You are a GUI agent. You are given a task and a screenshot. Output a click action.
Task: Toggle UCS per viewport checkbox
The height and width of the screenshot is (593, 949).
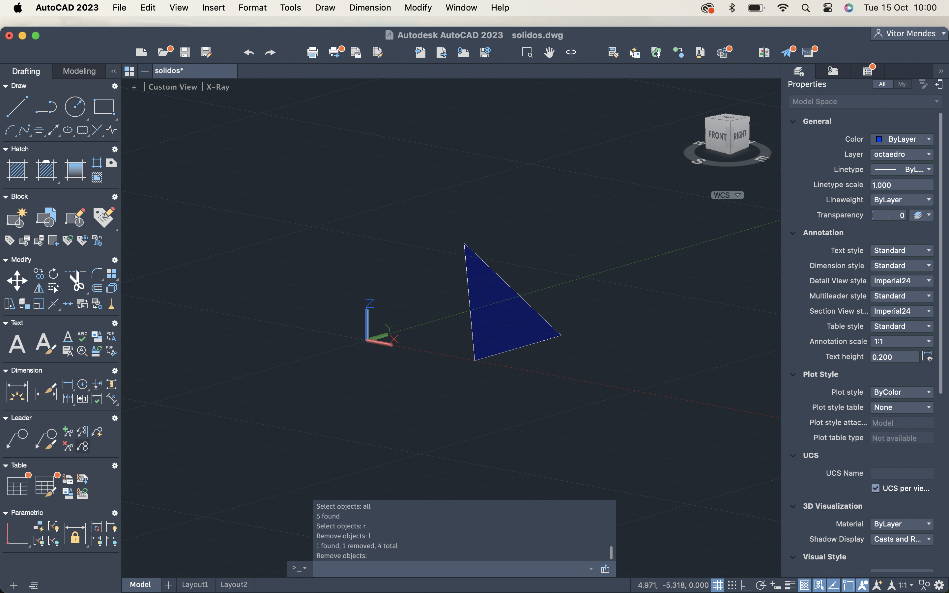875,488
